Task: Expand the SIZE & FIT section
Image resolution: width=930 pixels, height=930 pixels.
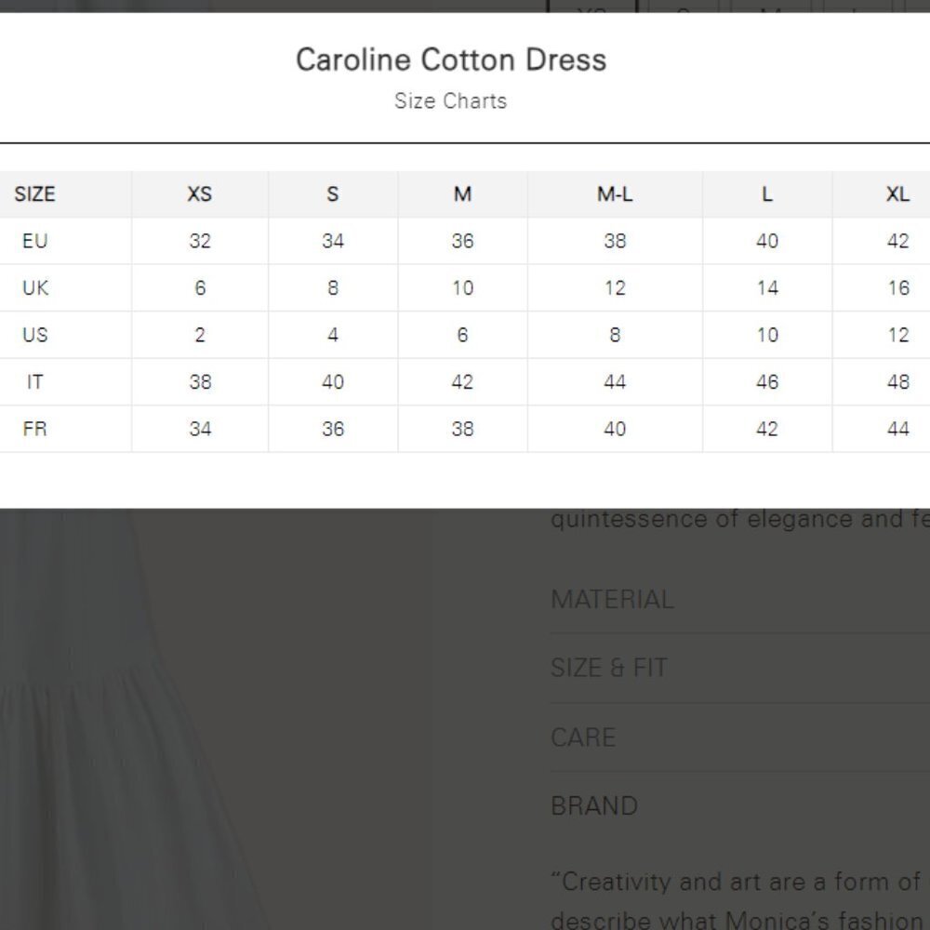Action: (x=739, y=668)
